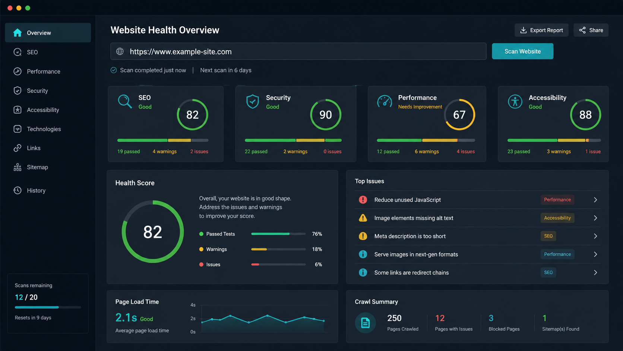Click the Performance score ring showing 67

(459, 115)
